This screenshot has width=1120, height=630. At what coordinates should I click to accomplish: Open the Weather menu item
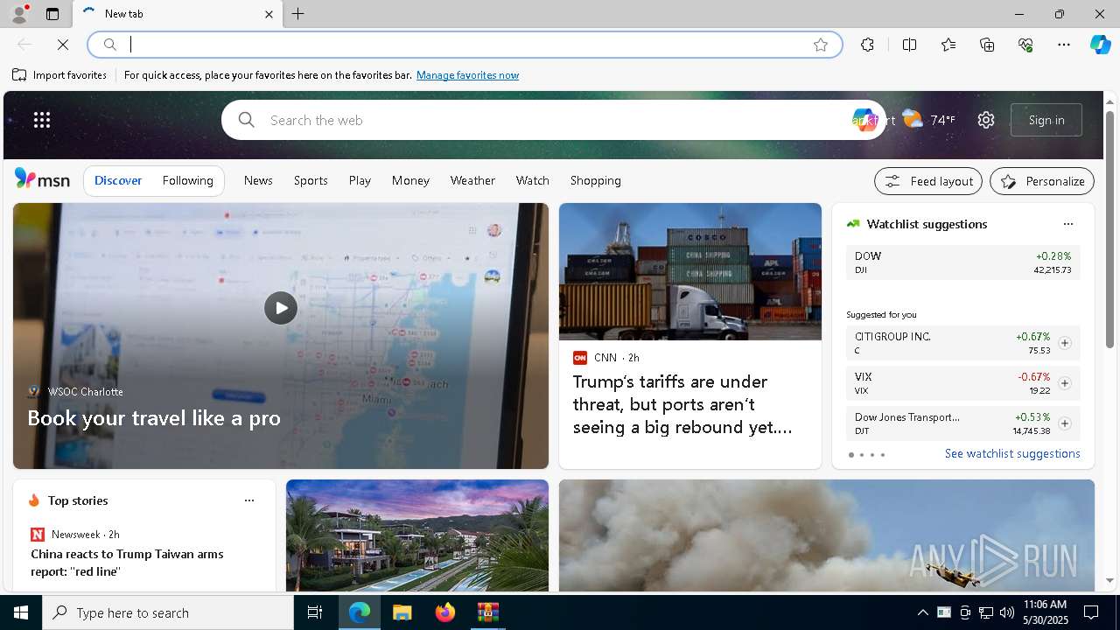coord(472,180)
